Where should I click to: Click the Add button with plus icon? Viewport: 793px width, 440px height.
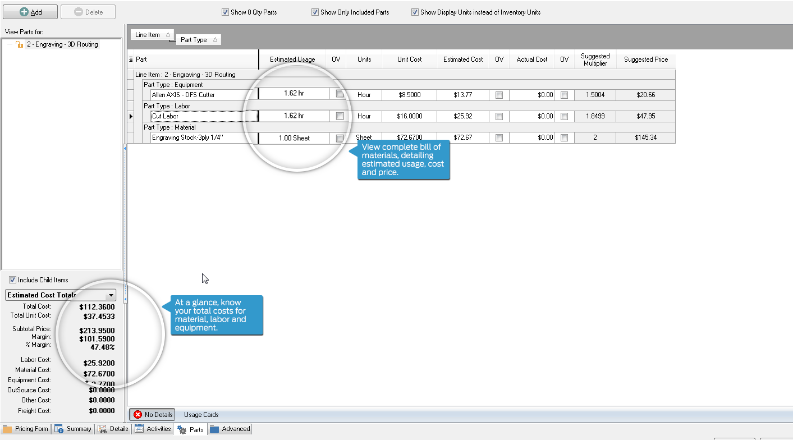coord(30,12)
